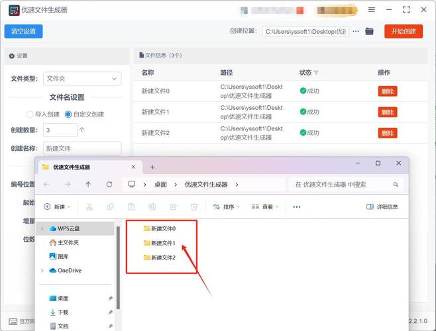Open the 查看 view menu
The width and height of the screenshot is (436, 331).
[x=266, y=207]
